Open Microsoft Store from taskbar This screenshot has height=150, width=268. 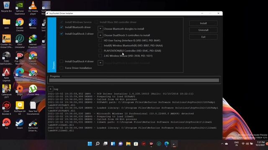pos(136,144)
